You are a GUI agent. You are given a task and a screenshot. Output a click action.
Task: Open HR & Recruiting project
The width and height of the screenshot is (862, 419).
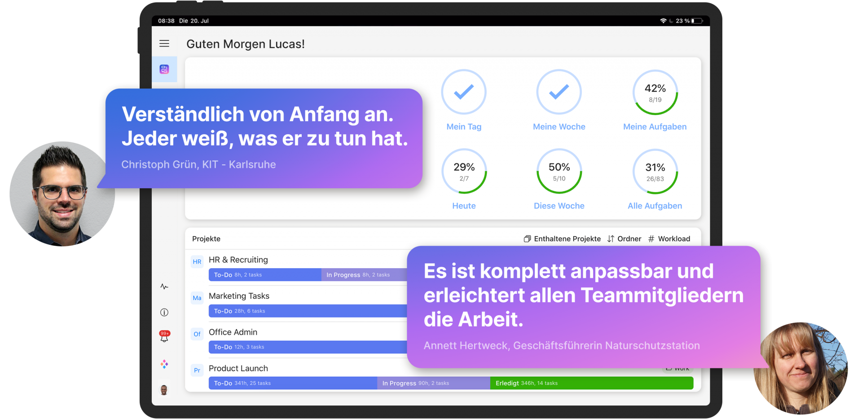point(238,260)
